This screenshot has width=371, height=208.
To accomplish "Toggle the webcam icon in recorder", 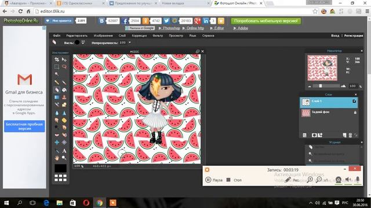I will pyautogui.click(x=339, y=180).
